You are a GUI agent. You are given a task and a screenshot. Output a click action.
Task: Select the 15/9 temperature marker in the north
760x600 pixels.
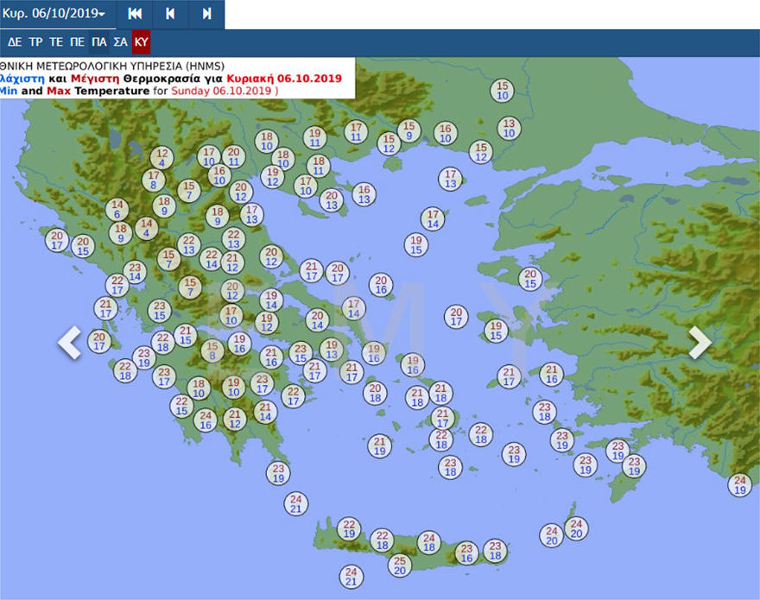[x=408, y=130]
